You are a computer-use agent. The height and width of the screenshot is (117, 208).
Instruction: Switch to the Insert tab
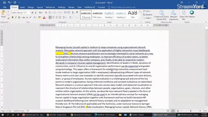tap(22, 7)
